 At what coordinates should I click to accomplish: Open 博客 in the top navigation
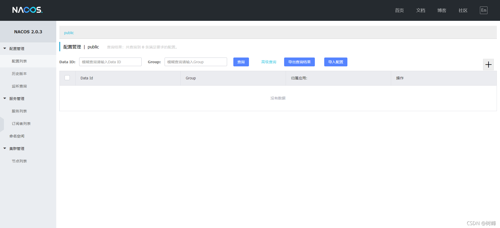[442, 10]
